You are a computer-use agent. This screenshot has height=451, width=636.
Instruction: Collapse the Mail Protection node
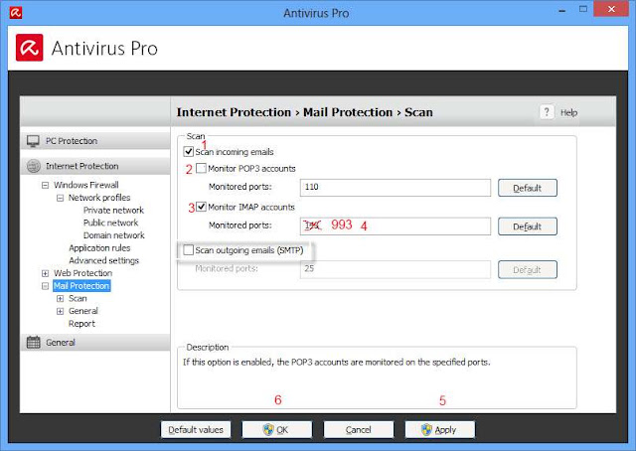[x=45, y=286]
